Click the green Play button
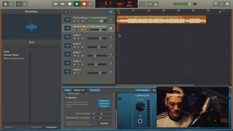 pos(77,4)
